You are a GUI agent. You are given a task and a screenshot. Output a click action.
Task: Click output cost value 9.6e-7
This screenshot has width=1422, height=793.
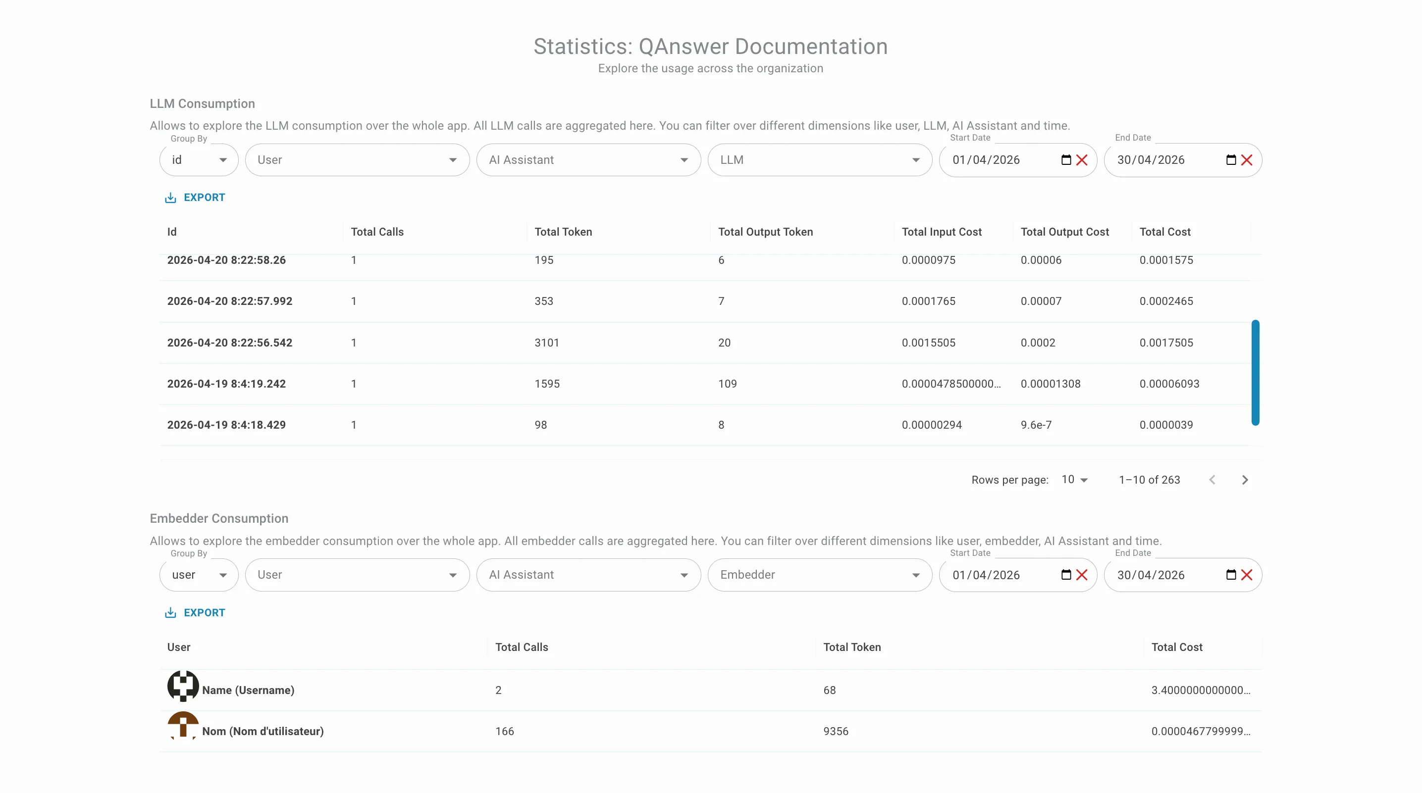1036,425
